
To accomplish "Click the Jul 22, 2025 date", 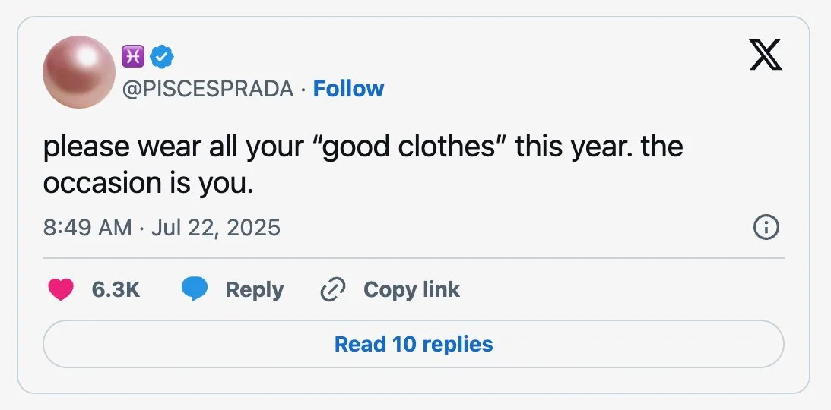I will [216, 227].
